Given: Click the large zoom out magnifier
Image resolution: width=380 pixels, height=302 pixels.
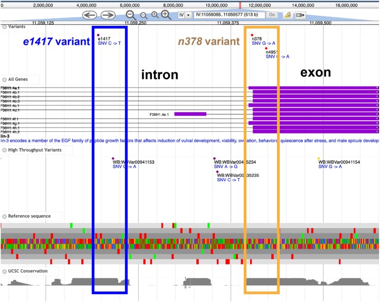Looking at the screenshot, I should pyautogui.click(x=130, y=15).
